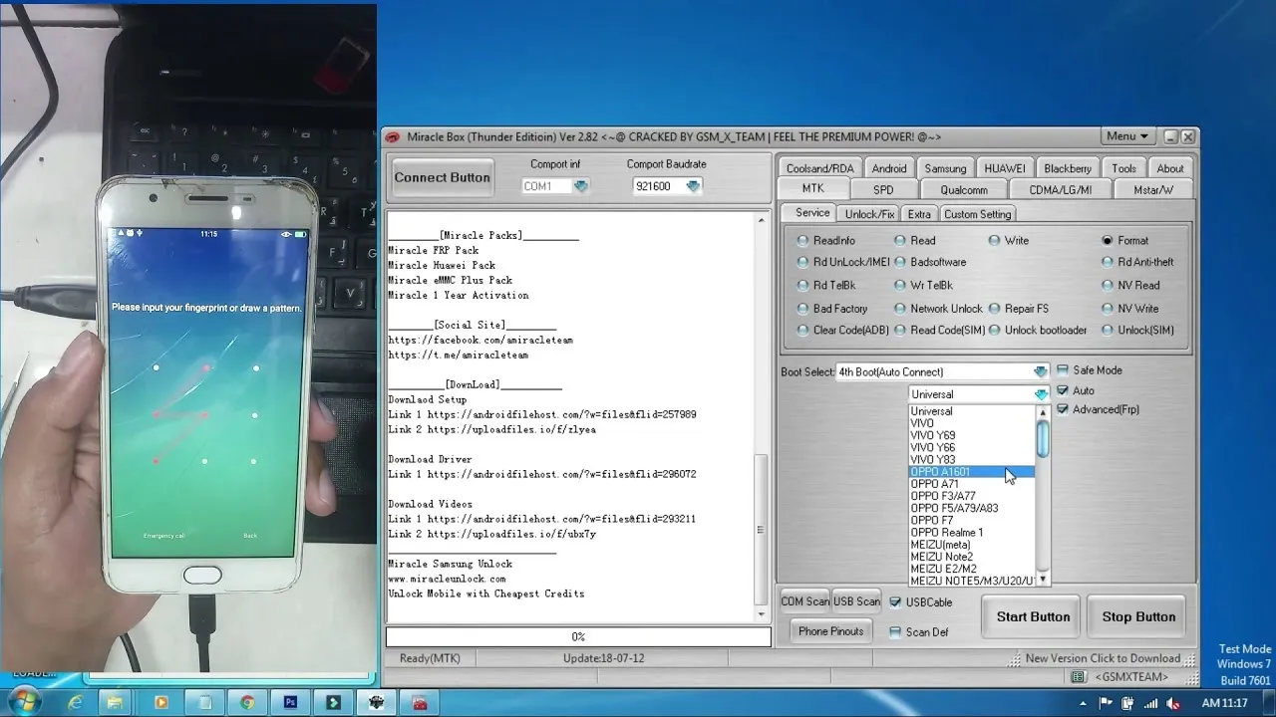This screenshot has width=1276, height=717.
Task: Open the Samsung tab
Action: [x=945, y=168]
